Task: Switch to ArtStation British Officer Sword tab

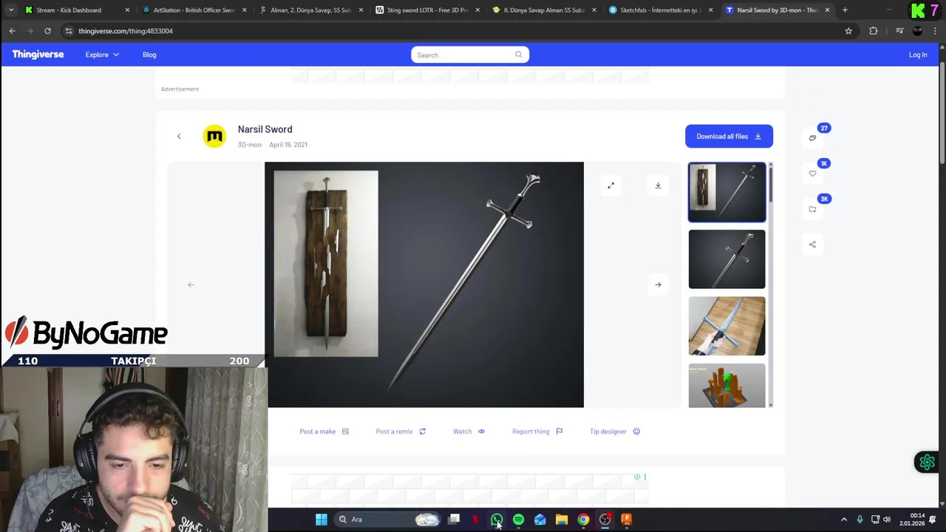Action: click(x=194, y=10)
